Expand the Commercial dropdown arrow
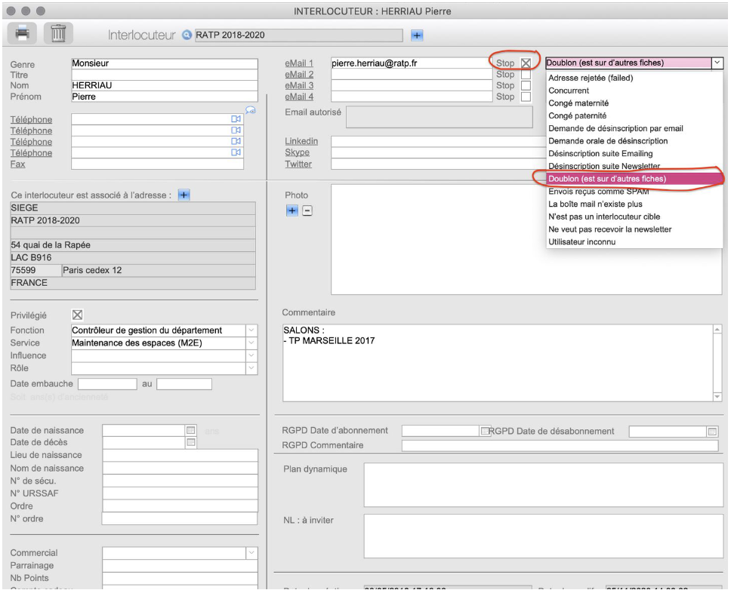 point(251,553)
